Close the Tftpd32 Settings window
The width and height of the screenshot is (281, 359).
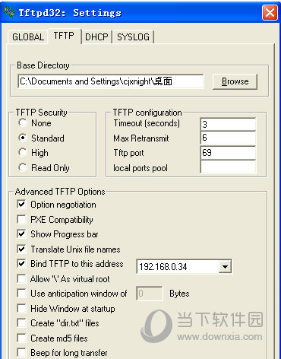270,13
